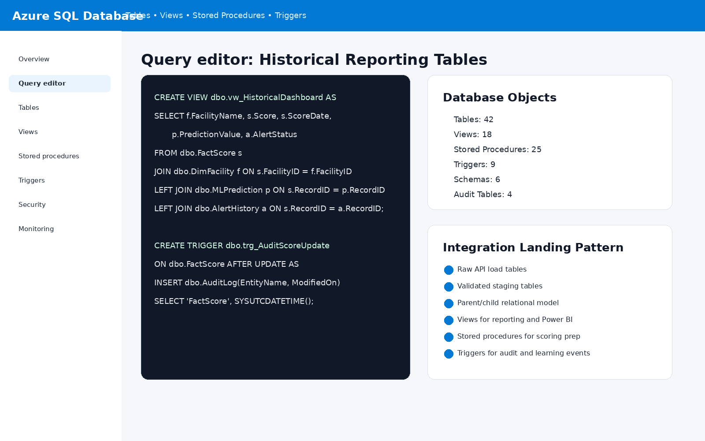Select Triggers in the sidebar
705x441 pixels.
click(x=59, y=180)
